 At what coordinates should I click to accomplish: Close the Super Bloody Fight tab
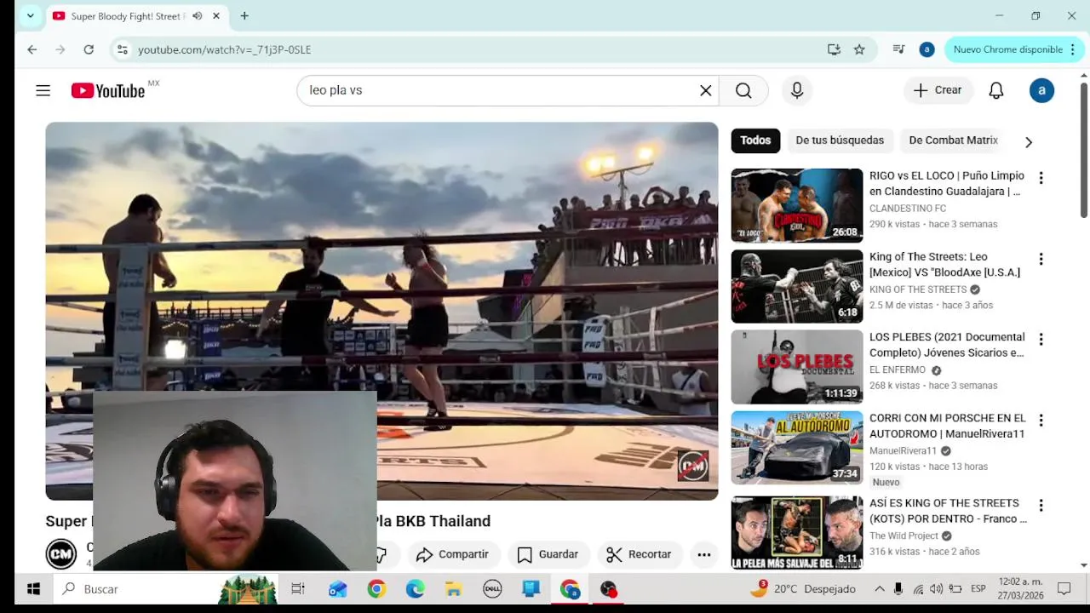coord(216,16)
